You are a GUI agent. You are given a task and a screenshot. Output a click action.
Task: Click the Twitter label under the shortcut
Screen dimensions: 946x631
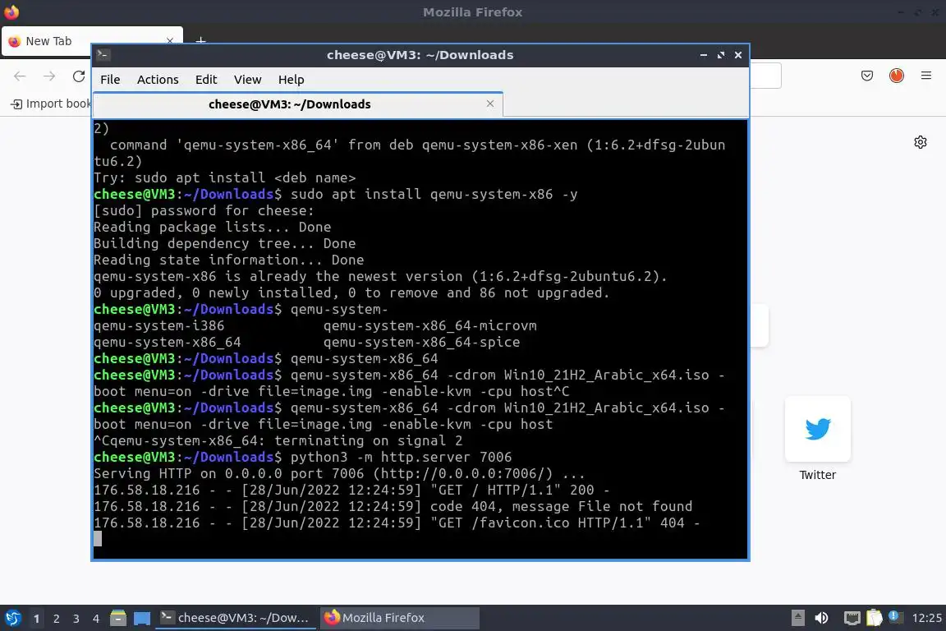pyautogui.click(x=818, y=475)
